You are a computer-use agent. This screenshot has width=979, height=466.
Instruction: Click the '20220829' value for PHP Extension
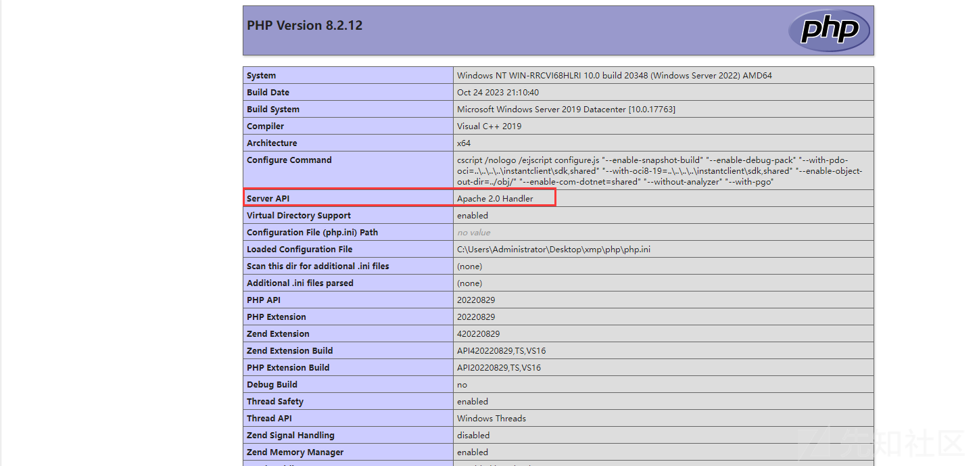tap(476, 317)
